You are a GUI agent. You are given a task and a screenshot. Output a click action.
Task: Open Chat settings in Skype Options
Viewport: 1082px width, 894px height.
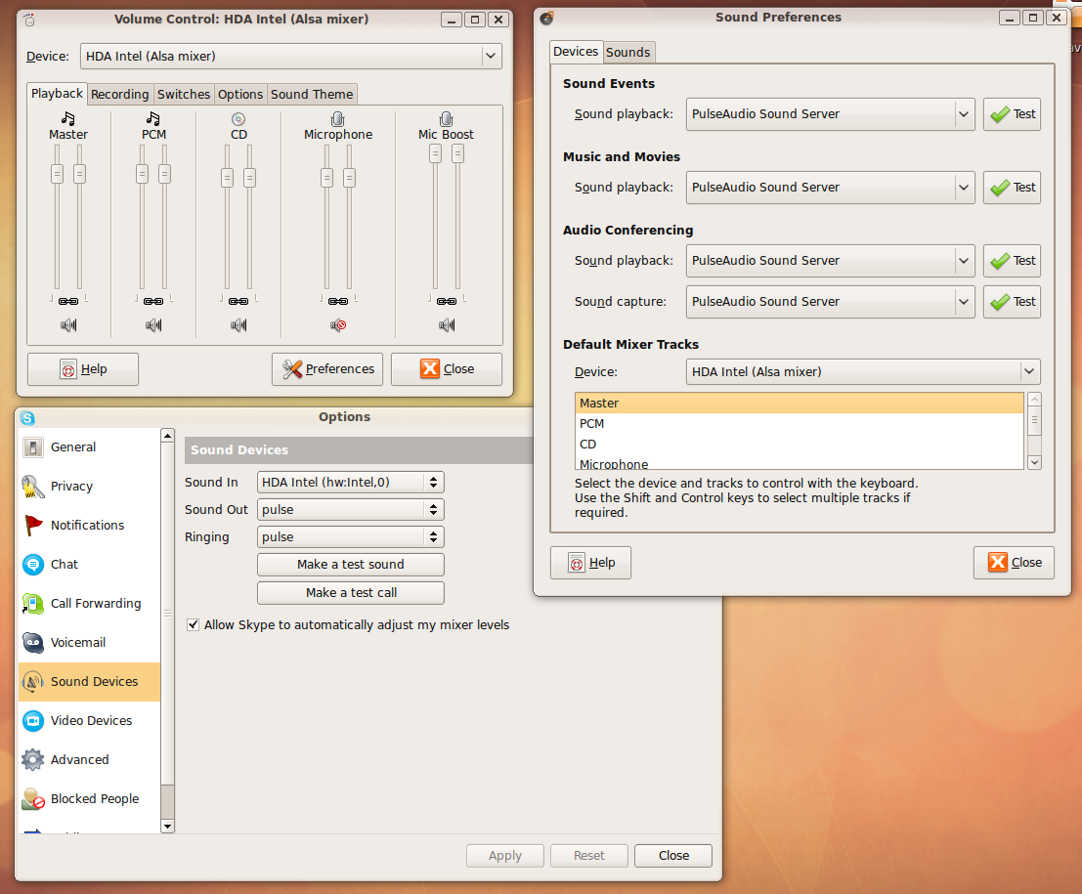pos(90,565)
